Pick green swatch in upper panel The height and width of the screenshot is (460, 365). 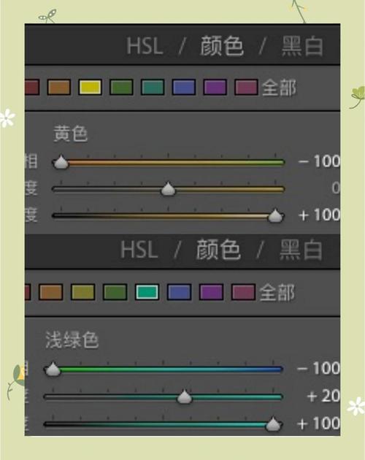pyautogui.click(x=121, y=87)
